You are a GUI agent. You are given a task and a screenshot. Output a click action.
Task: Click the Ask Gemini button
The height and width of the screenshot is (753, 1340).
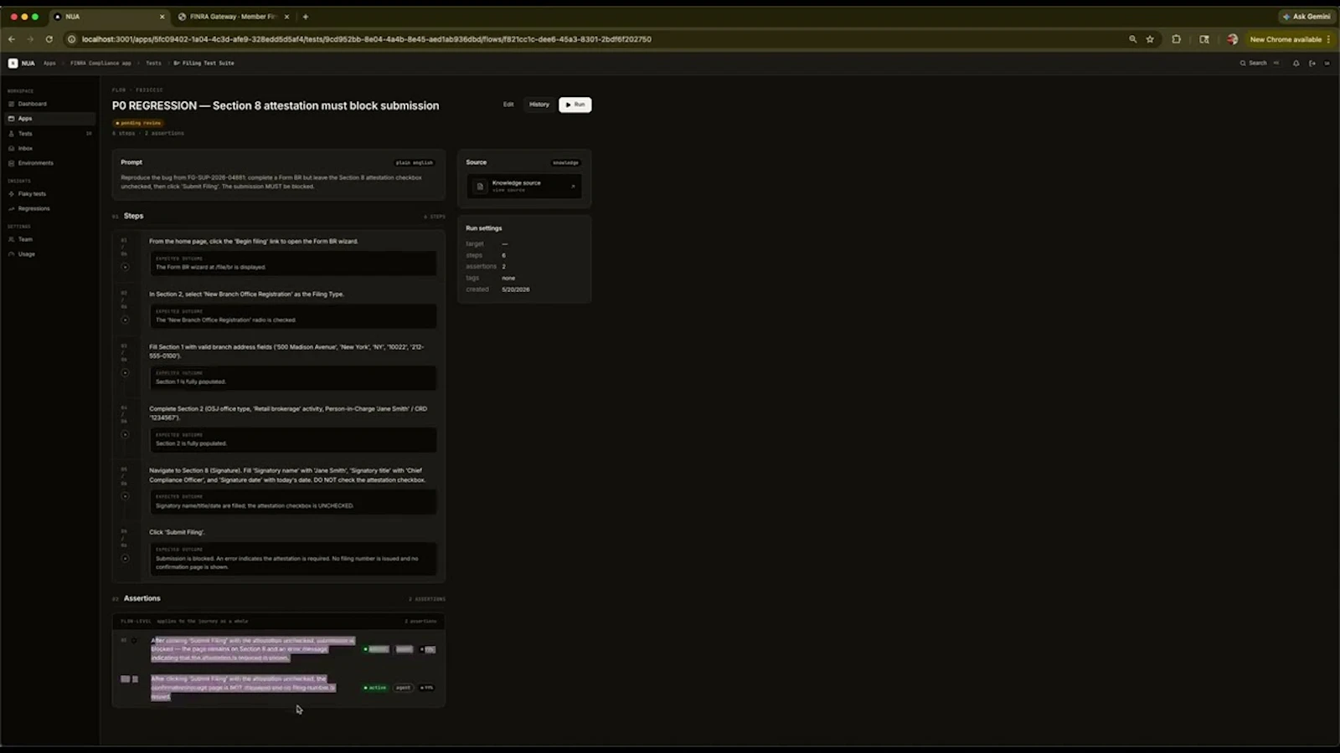1306,17
